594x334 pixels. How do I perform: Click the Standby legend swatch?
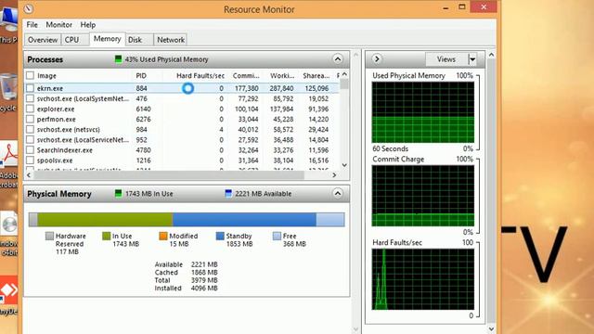coord(220,236)
